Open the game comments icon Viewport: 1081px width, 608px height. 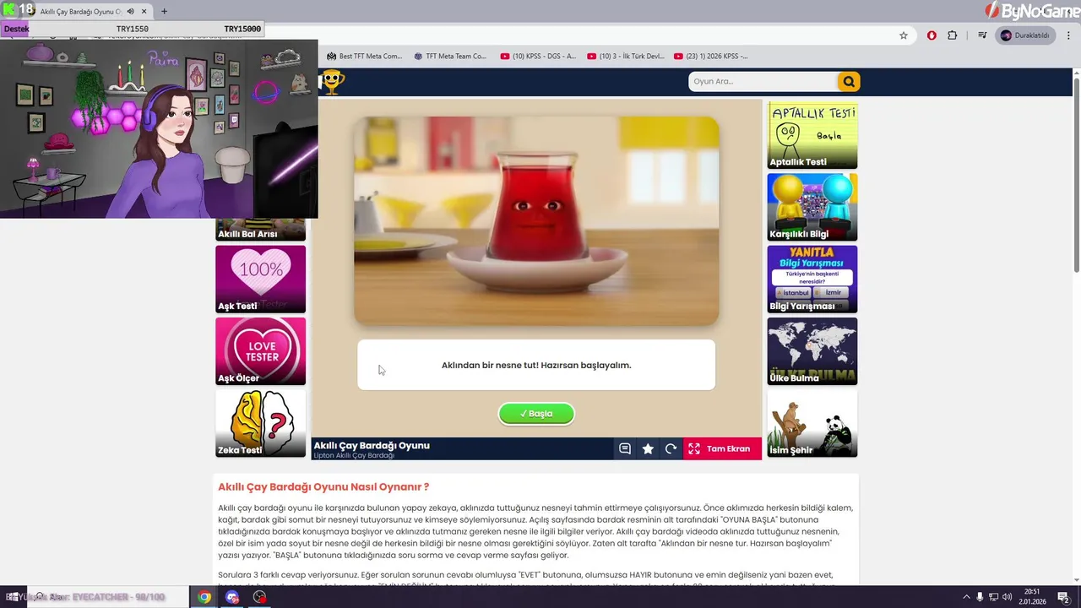pyautogui.click(x=625, y=449)
